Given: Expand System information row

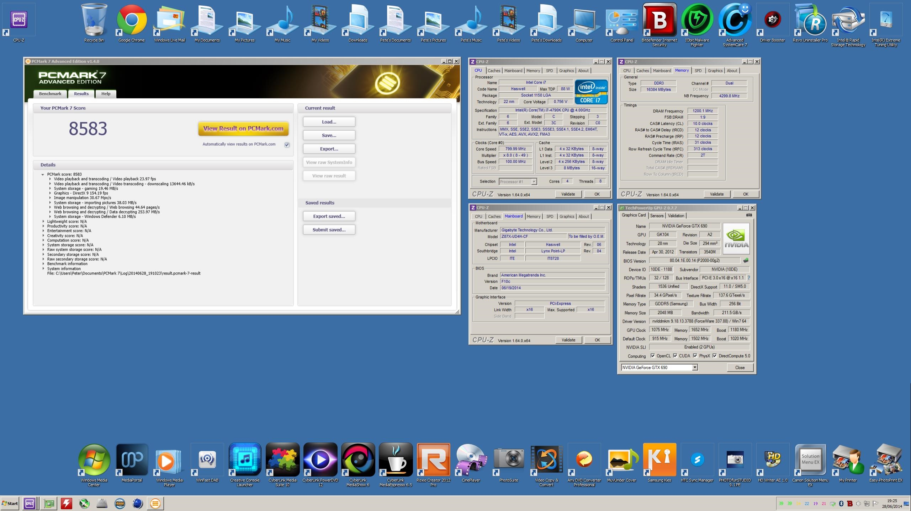Looking at the screenshot, I should pos(43,269).
